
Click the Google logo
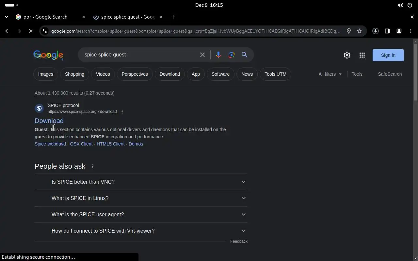(x=48, y=55)
